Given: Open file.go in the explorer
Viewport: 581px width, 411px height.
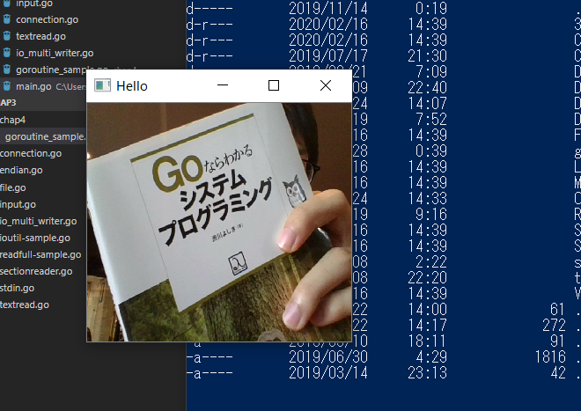Looking at the screenshot, I should [13, 187].
